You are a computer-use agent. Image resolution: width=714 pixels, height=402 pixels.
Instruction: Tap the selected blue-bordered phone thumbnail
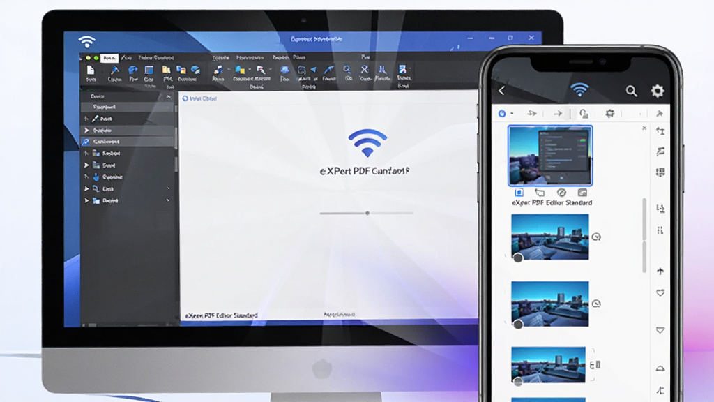[x=550, y=156]
